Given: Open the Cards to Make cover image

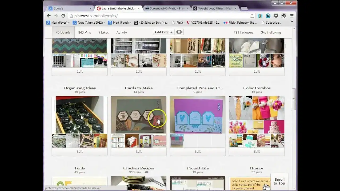Looking at the screenshot, I should coord(138,115).
